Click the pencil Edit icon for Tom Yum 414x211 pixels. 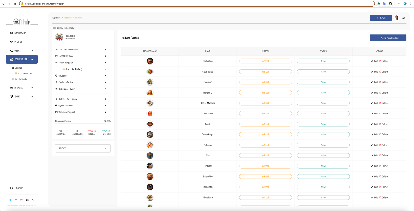click(372, 82)
